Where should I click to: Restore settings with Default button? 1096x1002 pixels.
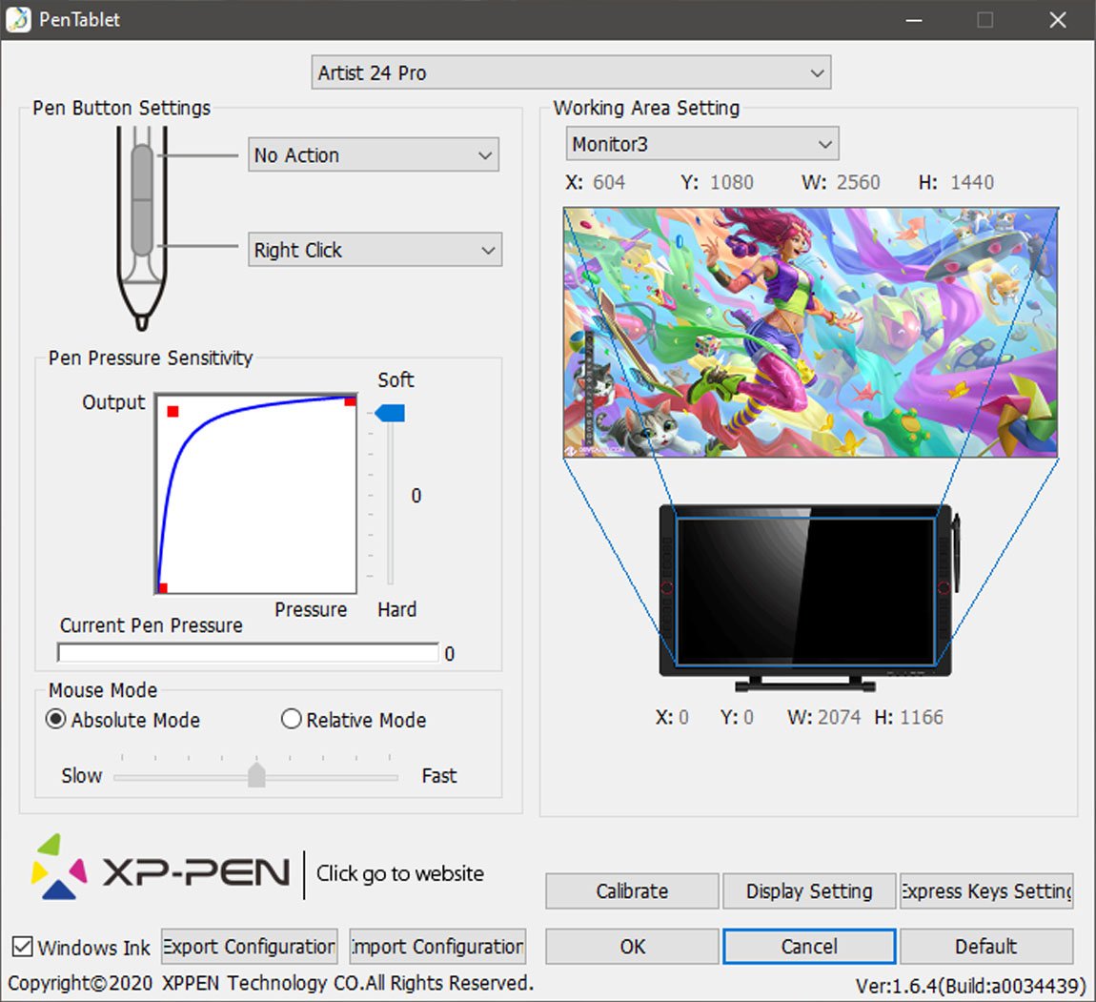(x=986, y=946)
